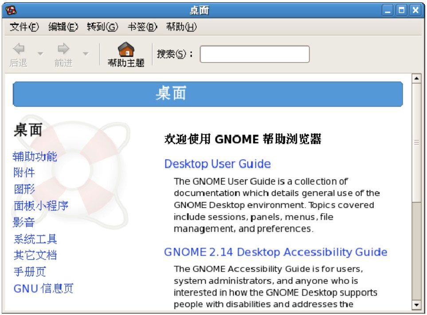427x315 pixels.
Task: Open the 编辑(E) menu
Action: [x=63, y=27]
